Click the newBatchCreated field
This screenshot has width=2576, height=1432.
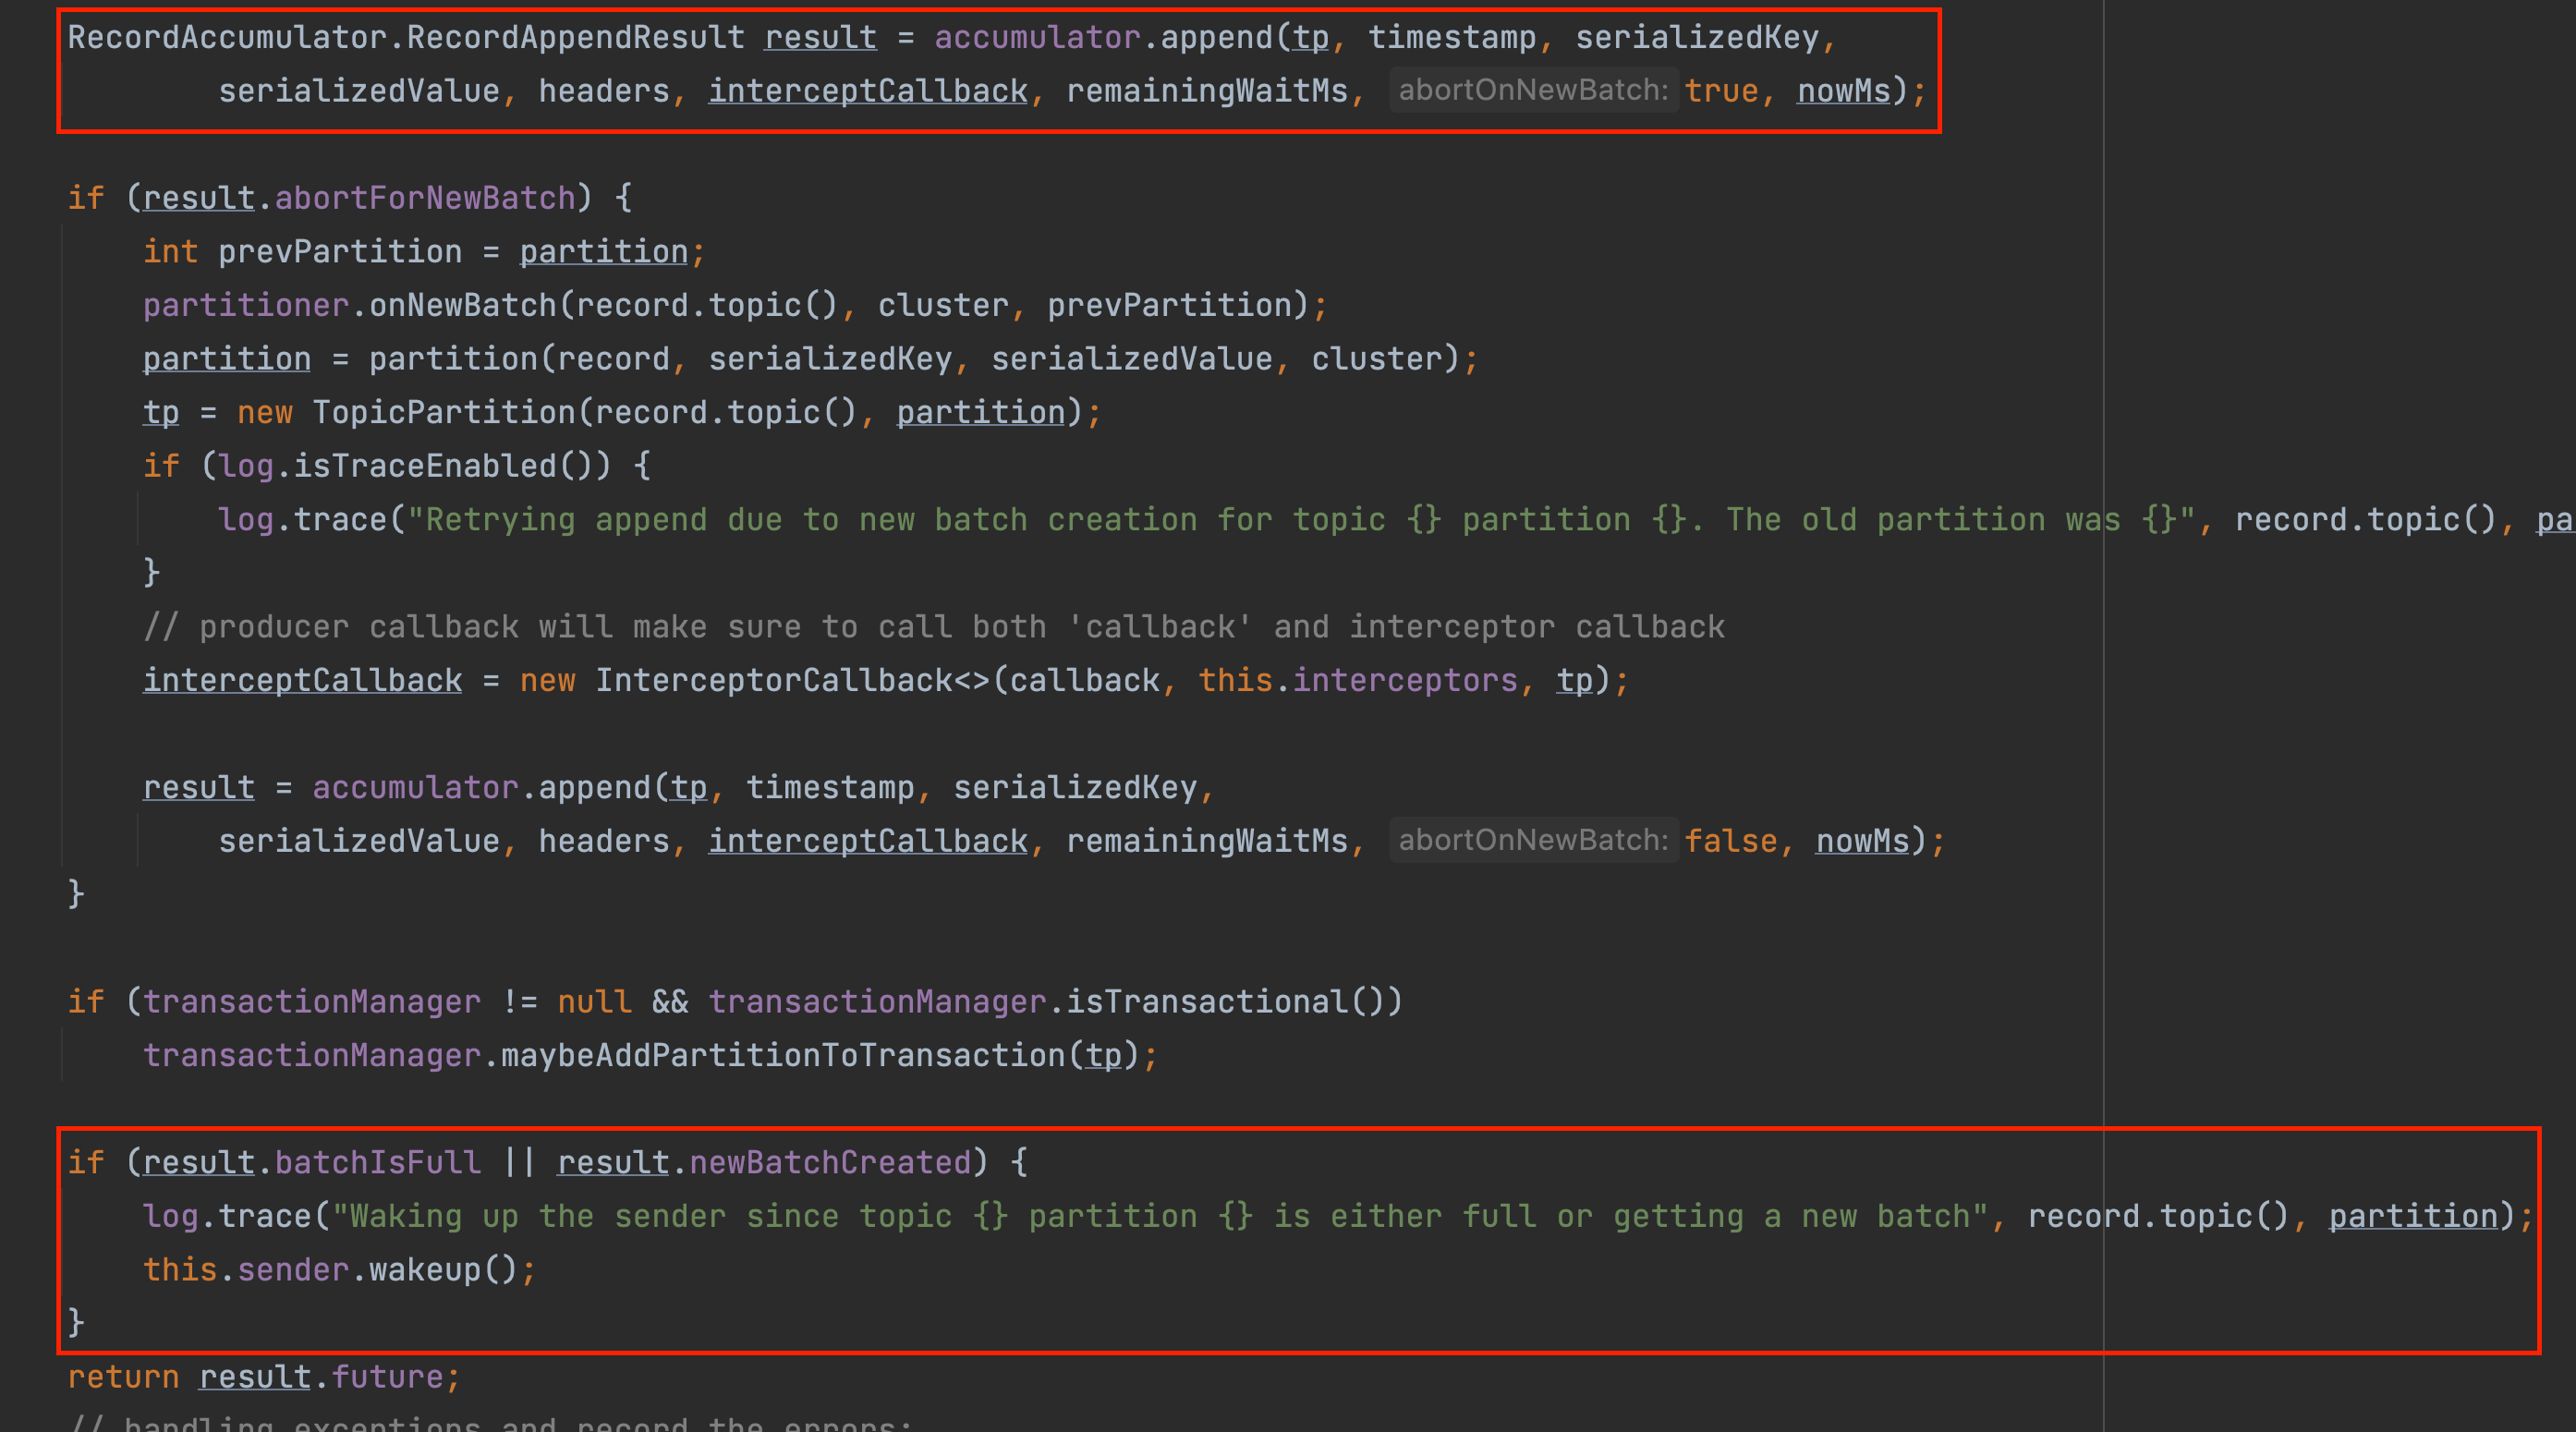coord(830,1162)
